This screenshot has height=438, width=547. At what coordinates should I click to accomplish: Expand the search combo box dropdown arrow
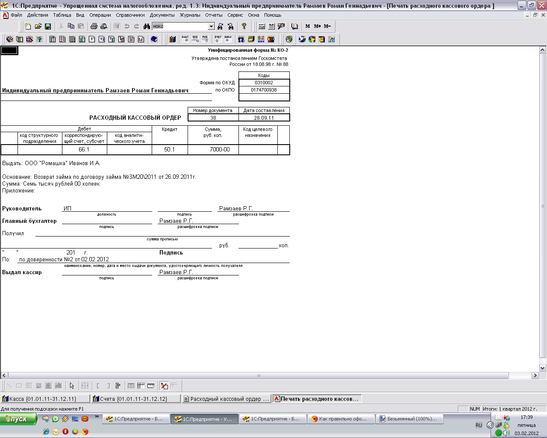pos(211,27)
